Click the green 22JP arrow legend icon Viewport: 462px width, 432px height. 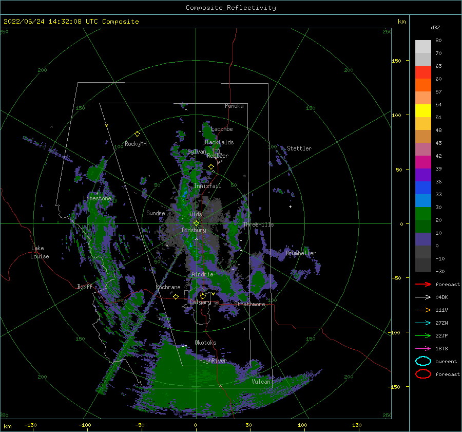423,335
